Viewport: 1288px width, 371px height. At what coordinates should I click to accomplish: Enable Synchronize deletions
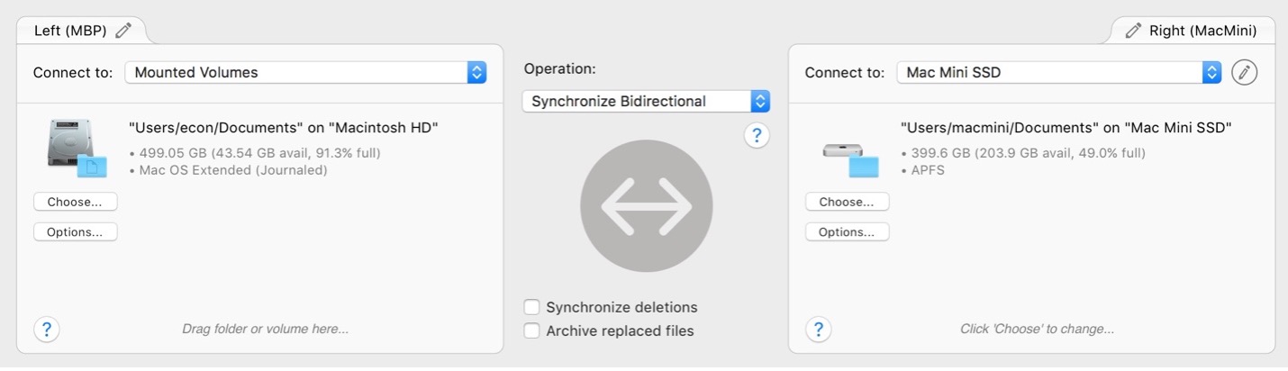tap(532, 307)
